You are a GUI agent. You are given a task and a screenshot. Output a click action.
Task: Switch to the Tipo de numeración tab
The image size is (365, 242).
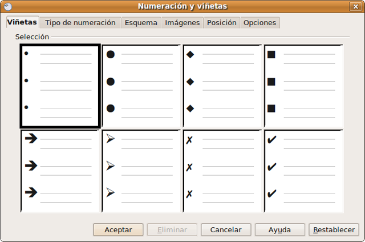80,23
